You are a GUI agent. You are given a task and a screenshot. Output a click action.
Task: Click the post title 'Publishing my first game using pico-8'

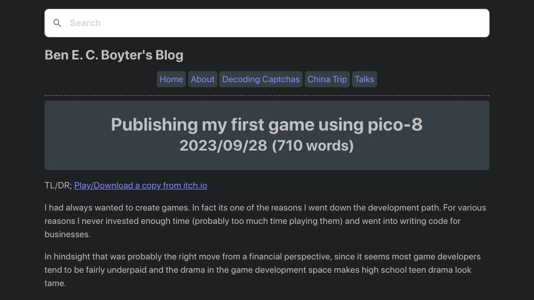[x=266, y=124]
